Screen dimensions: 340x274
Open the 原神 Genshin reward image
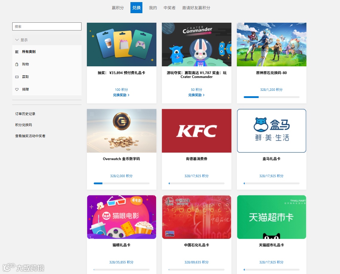tap(271, 45)
